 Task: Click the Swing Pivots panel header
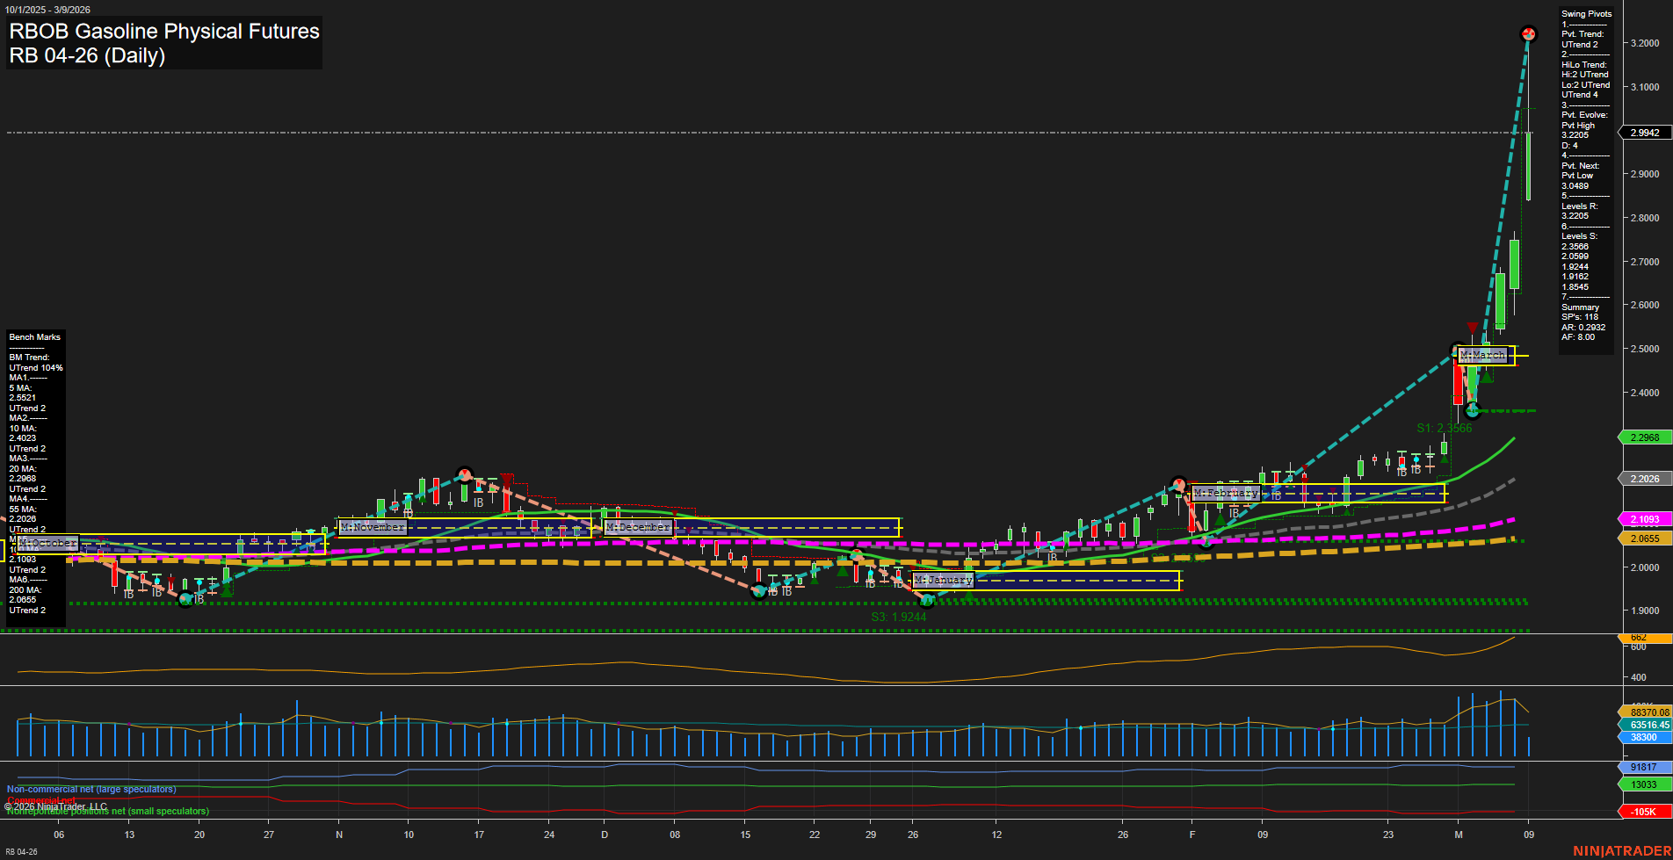click(1587, 14)
